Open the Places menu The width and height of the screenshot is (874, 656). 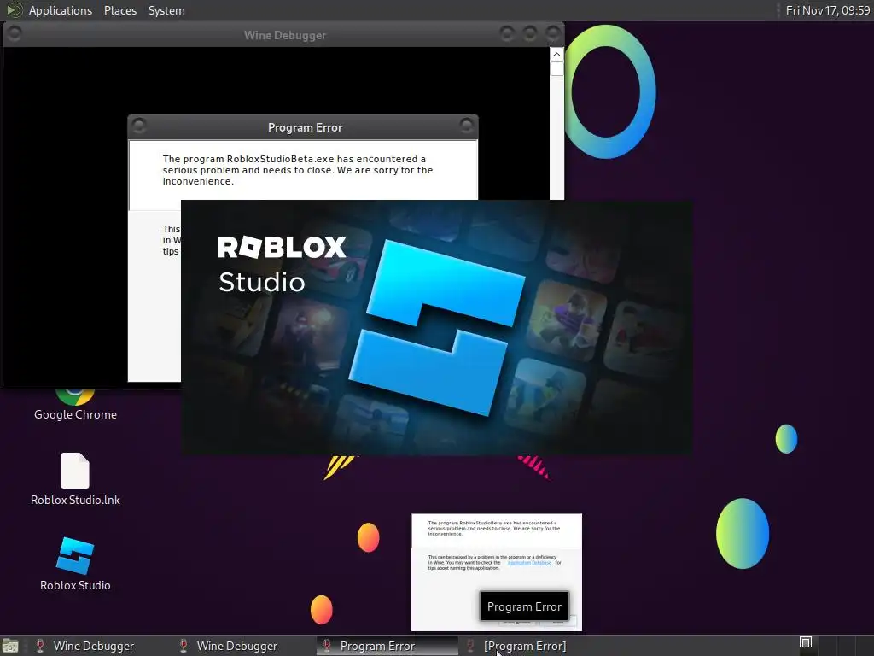tap(119, 10)
